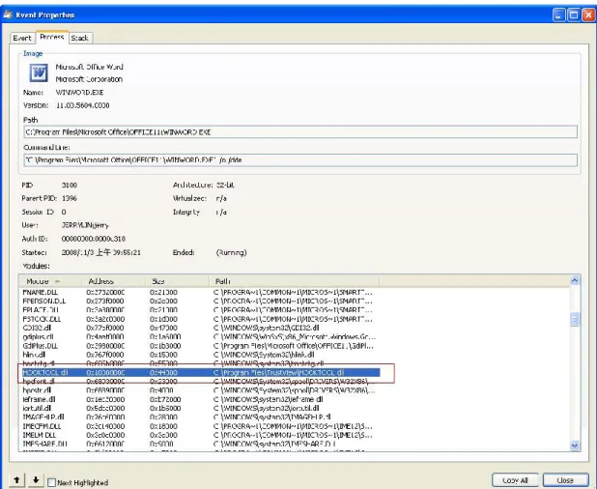Sort by the Address column header
Viewport: 597px width, 489px height.
(x=113, y=281)
